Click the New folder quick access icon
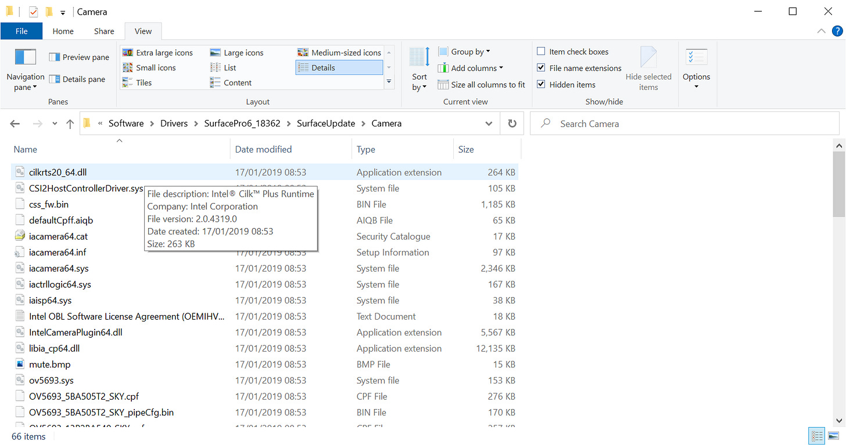The image size is (846, 445). (x=49, y=12)
